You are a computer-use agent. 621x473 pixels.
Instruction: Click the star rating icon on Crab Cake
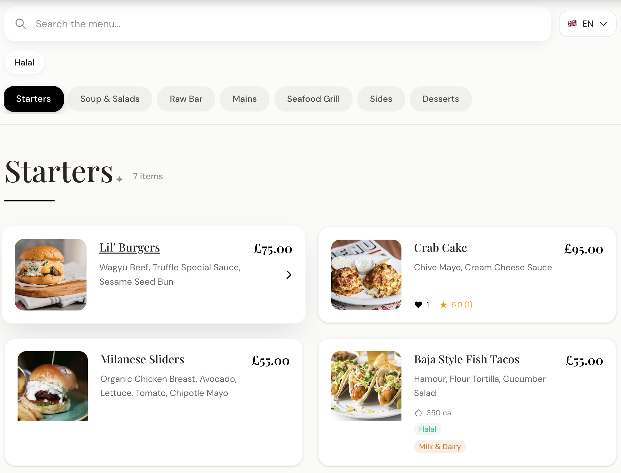444,304
